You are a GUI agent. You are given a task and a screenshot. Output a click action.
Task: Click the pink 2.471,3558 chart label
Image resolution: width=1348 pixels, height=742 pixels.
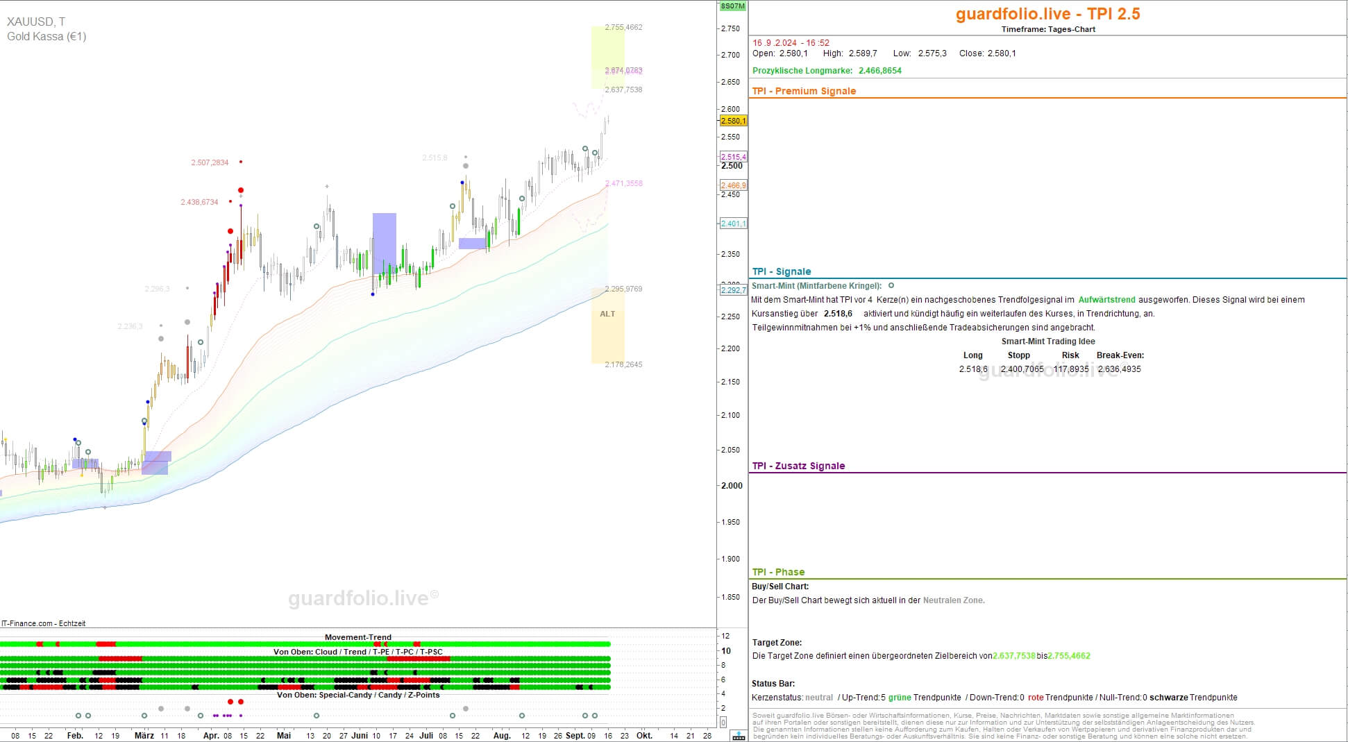click(623, 183)
